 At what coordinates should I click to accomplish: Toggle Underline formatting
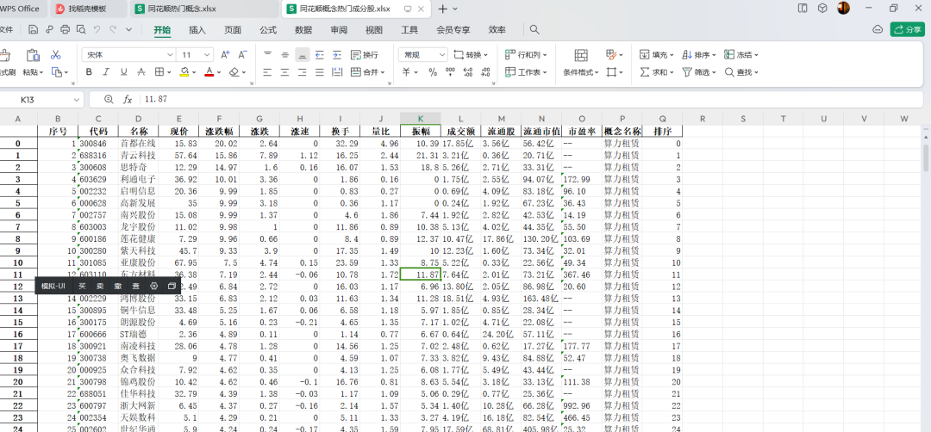[x=123, y=71]
